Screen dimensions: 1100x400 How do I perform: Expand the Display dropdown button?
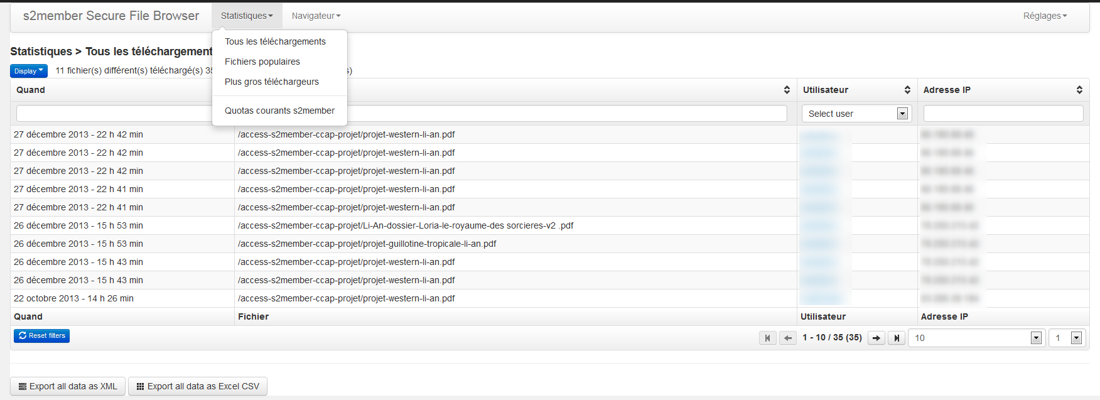click(x=29, y=71)
